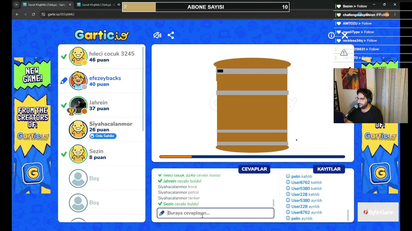
Task: Click 'pelin katıldı' log entry
Action: click(299, 176)
